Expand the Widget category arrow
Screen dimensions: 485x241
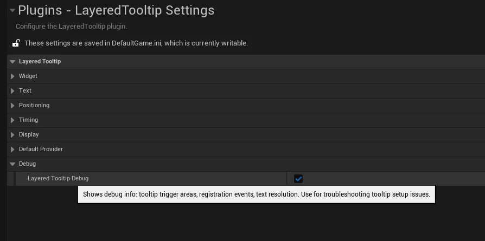12,76
